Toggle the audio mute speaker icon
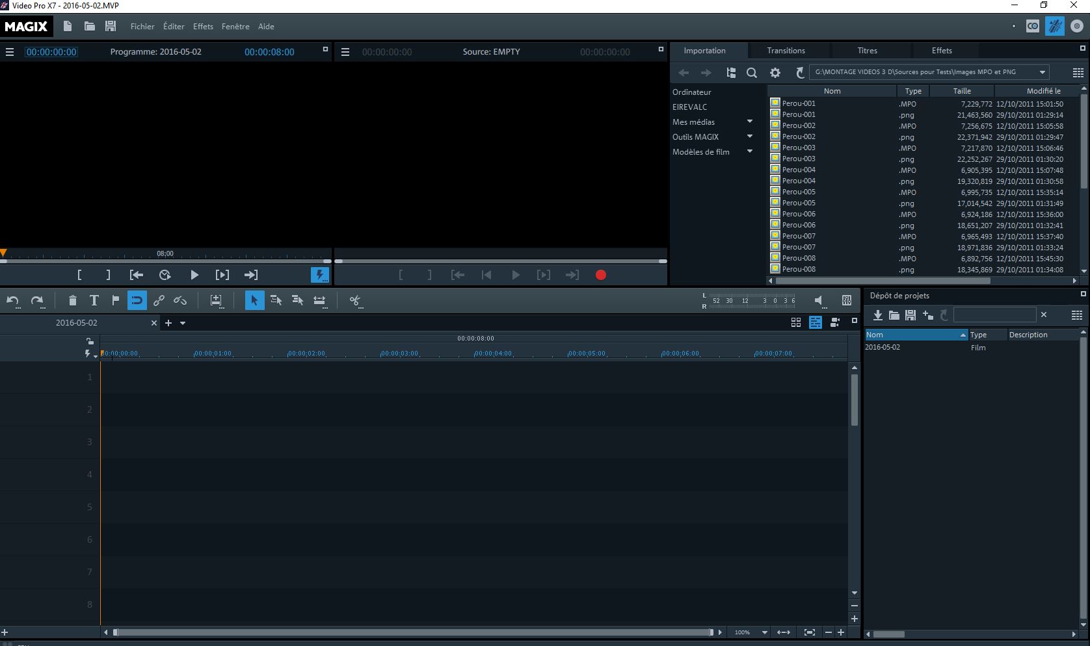 [x=819, y=300]
